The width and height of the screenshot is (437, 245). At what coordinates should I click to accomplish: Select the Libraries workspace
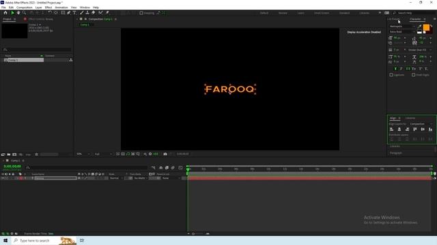coord(364,13)
